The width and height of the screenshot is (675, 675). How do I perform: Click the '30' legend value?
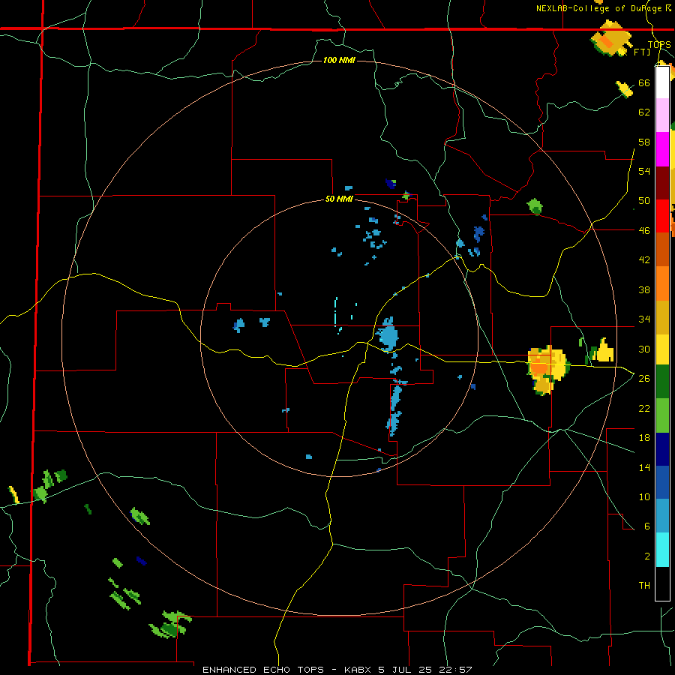pos(644,349)
